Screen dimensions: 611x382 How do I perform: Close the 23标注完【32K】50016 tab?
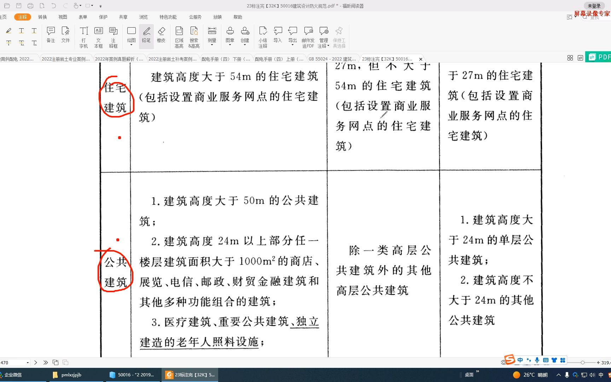tap(420, 59)
